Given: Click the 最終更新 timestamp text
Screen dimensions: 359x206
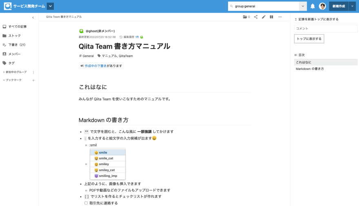Looking at the screenshot, I should tap(97, 37).
